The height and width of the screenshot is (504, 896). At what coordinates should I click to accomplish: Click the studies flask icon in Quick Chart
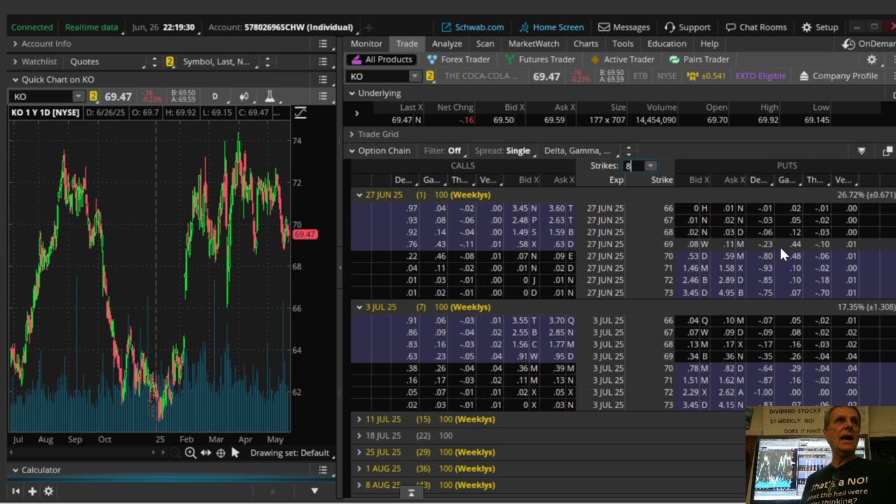[x=269, y=97]
